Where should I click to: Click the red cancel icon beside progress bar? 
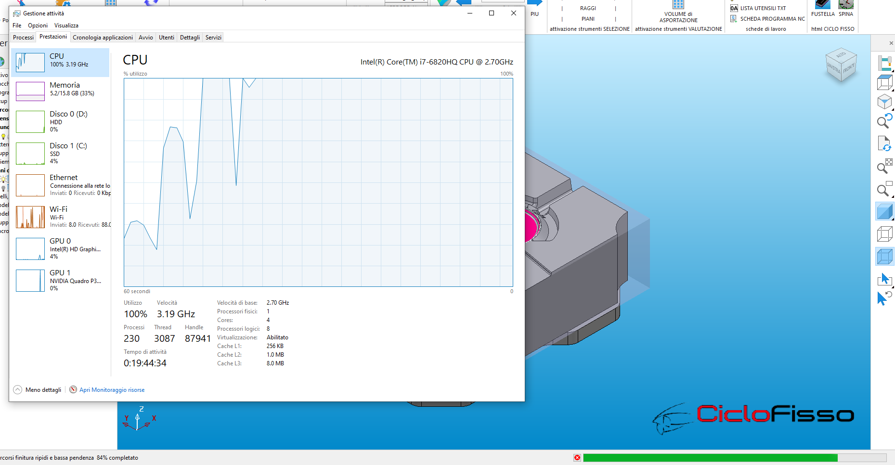point(577,457)
